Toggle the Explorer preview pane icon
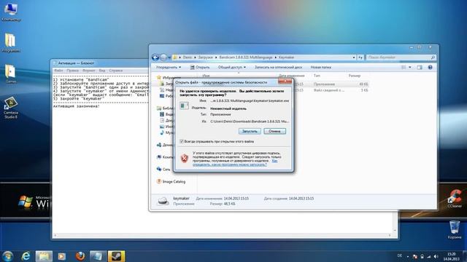The image size is (467, 262). click(420, 68)
